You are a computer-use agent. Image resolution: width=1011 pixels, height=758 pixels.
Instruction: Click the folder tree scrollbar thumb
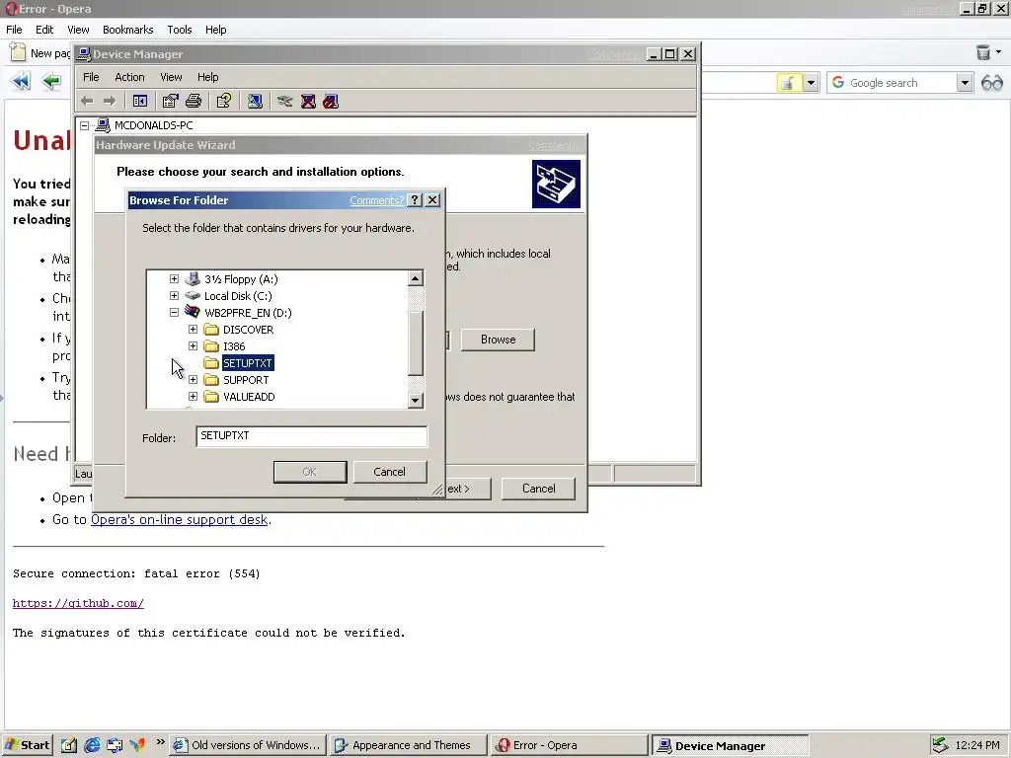click(x=416, y=342)
